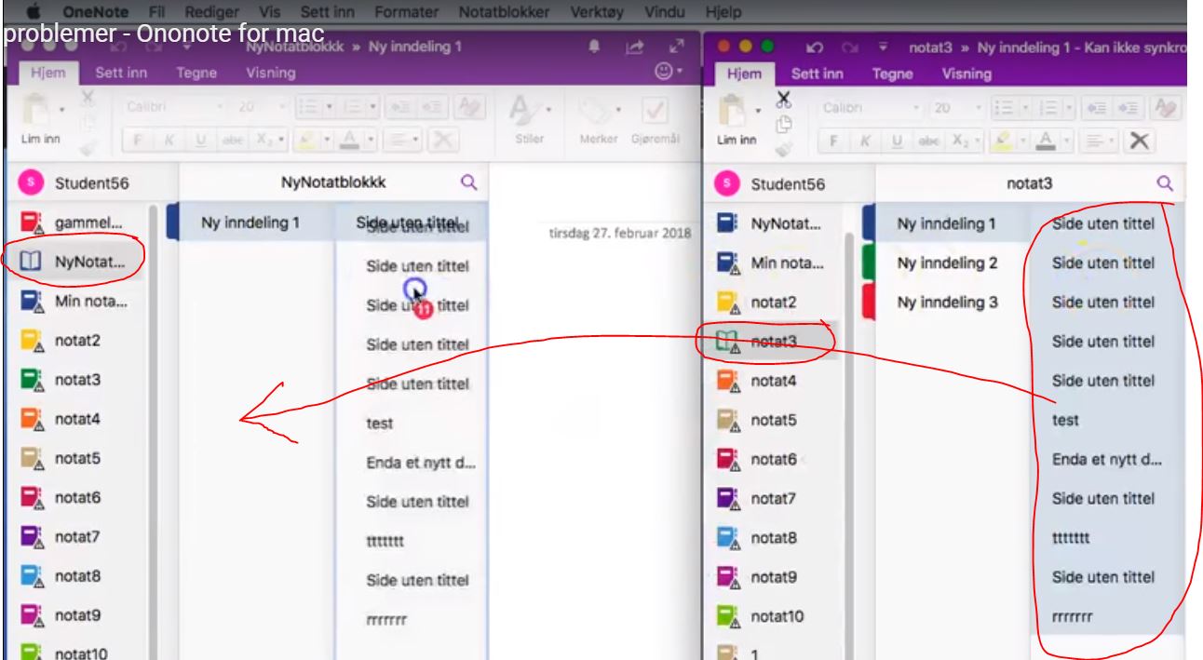This screenshot has height=660, width=1203.
Task: Open the Notatblokker menu in the menu bar
Action: point(502,11)
